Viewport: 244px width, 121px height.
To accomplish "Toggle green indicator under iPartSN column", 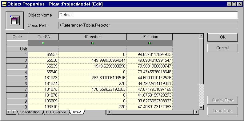I will [x=43, y=43].
